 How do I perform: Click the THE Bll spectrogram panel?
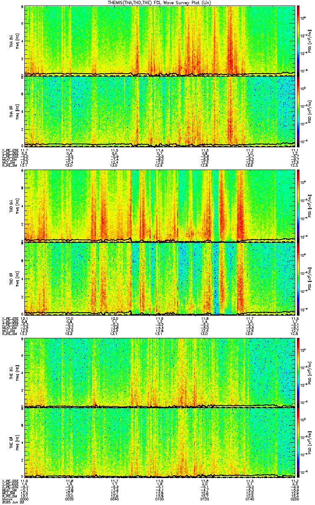(x=160, y=443)
